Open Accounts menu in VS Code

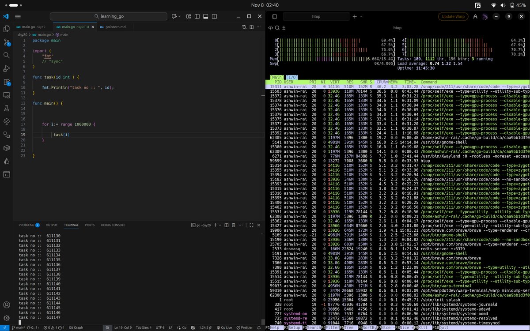(6, 305)
